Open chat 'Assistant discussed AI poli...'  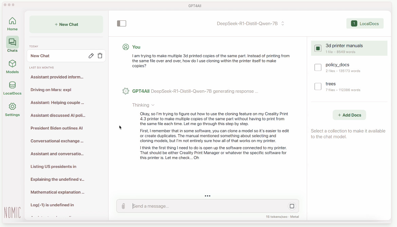coord(58,116)
